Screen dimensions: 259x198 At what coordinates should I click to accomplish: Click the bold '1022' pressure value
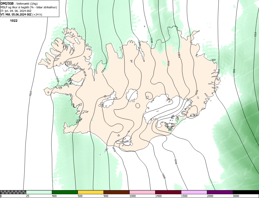14,21
